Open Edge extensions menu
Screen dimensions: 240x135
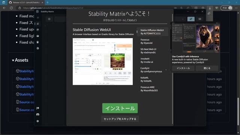point(203,8)
